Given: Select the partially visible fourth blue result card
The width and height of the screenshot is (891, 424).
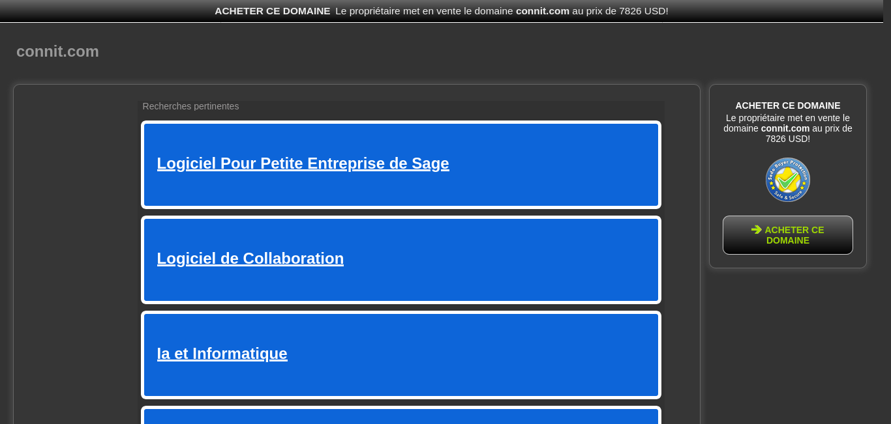Looking at the screenshot, I should pyautogui.click(x=401, y=416).
